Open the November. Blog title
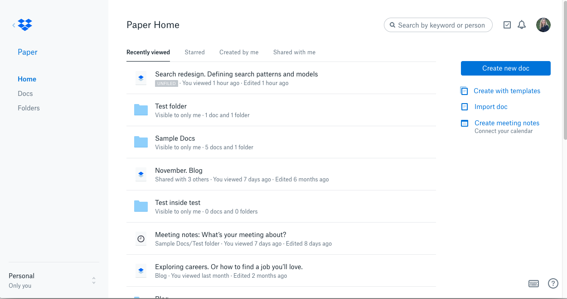Image resolution: width=567 pixels, height=299 pixels. coord(179,171)
